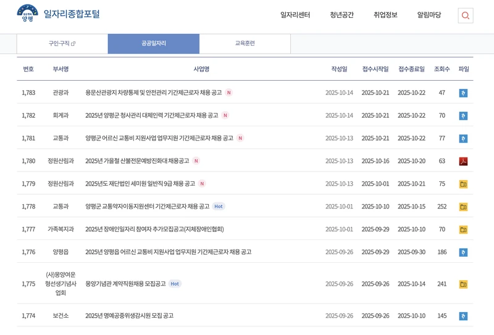Screen dimensions: 494x335
Task: Switch to the 교육훈련 tab
Action: pos(245,44)
